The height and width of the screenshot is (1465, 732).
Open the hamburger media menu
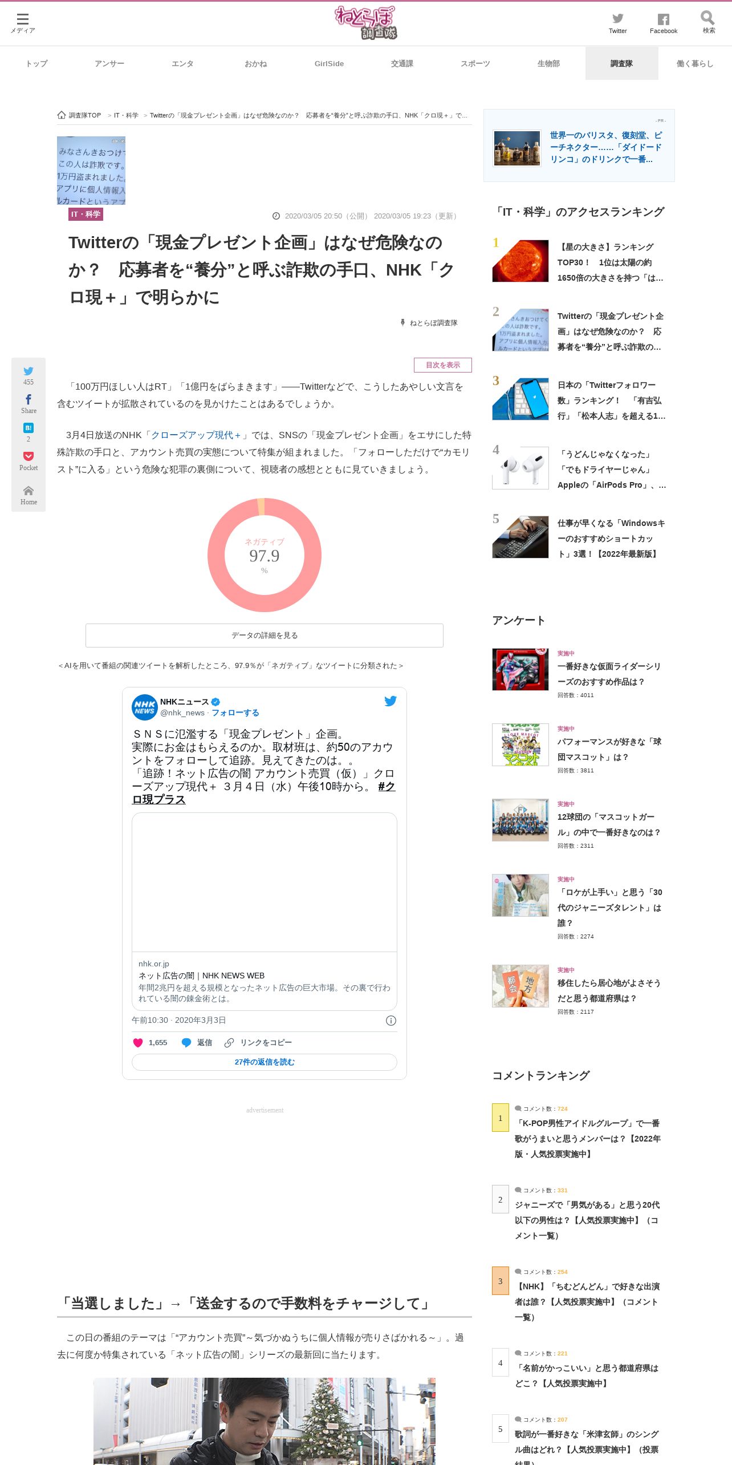[x=23, y=23]
